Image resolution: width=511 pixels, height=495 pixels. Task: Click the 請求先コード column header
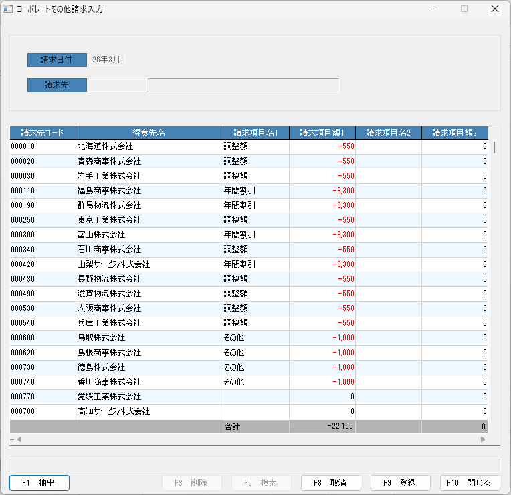tap(43, 133)
